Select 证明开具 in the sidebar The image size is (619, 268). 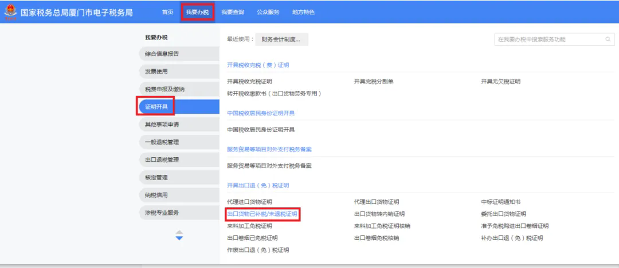pyautogui.click(x=179, y=107)
